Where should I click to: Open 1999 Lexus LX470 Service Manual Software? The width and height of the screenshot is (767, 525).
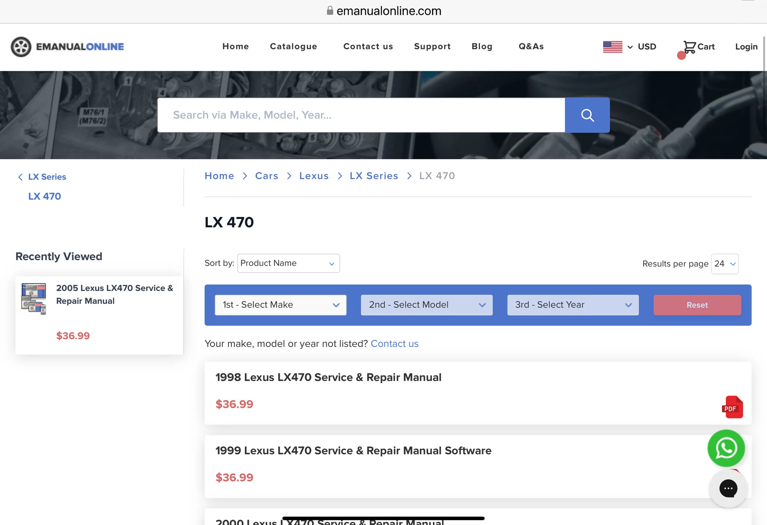353,451
